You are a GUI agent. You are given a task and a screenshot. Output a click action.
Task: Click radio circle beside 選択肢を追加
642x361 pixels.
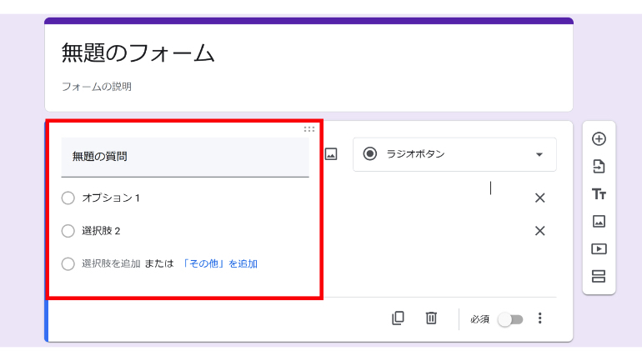68,263
